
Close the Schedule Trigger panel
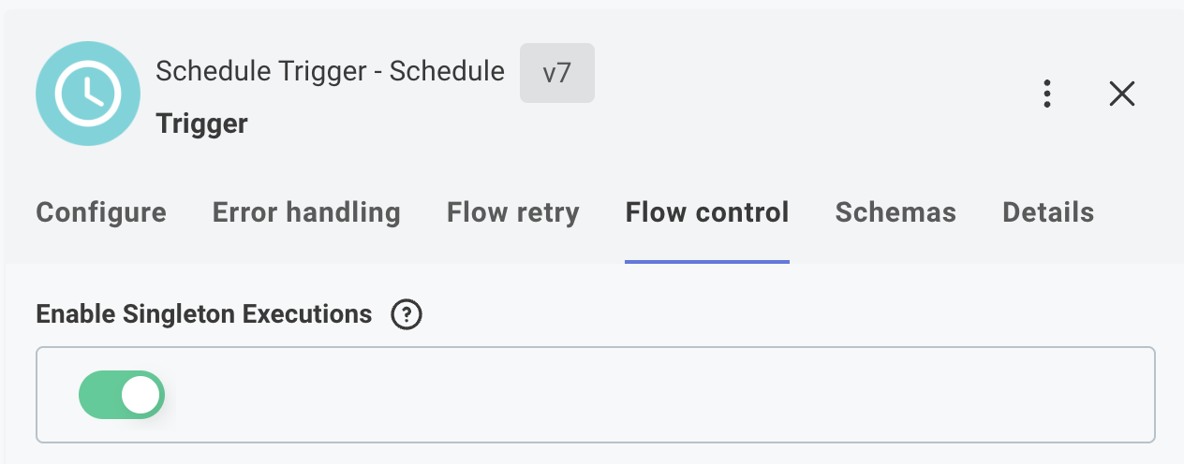(x=1121, y=94)
